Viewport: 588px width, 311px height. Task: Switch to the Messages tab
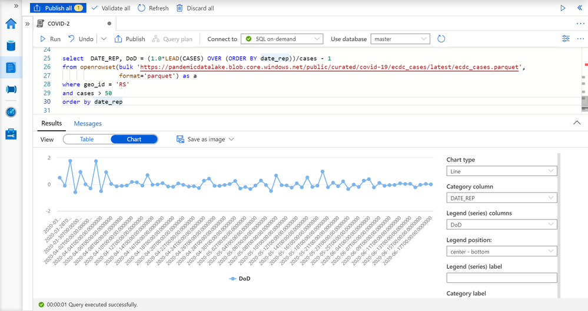(x=88, y=124)
